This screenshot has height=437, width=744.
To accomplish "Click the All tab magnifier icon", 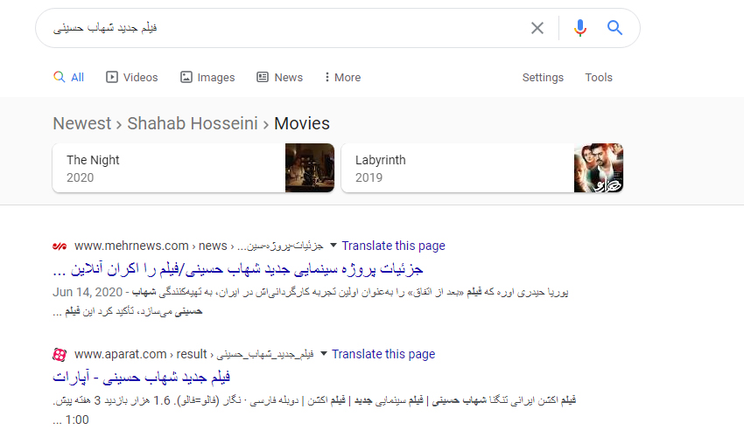I will point(59,77).
